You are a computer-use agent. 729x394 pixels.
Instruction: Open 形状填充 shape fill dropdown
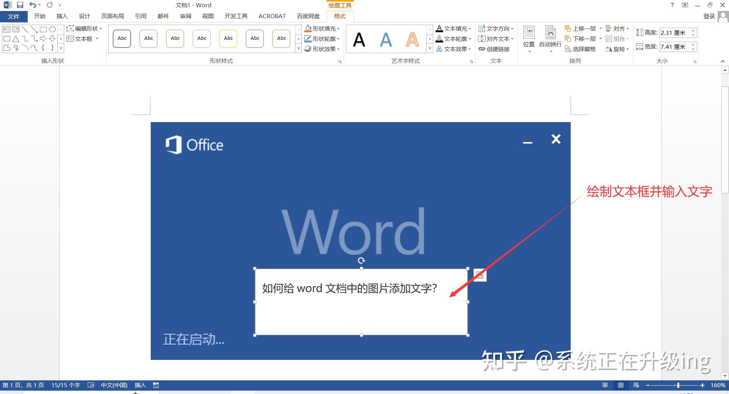click(x=322, y=28)
